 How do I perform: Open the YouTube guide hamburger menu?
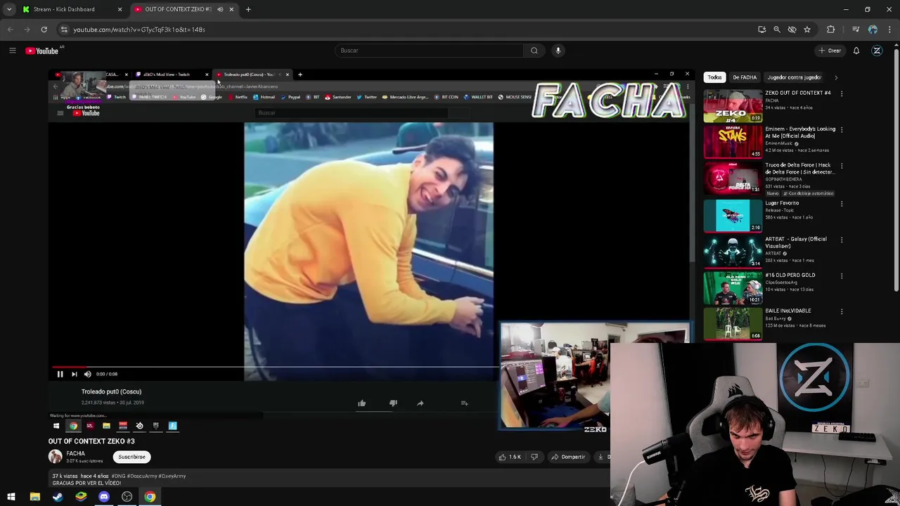click(12, 51)
